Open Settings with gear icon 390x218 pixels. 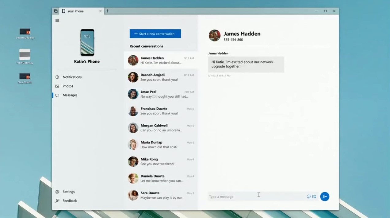pos(68,192)
